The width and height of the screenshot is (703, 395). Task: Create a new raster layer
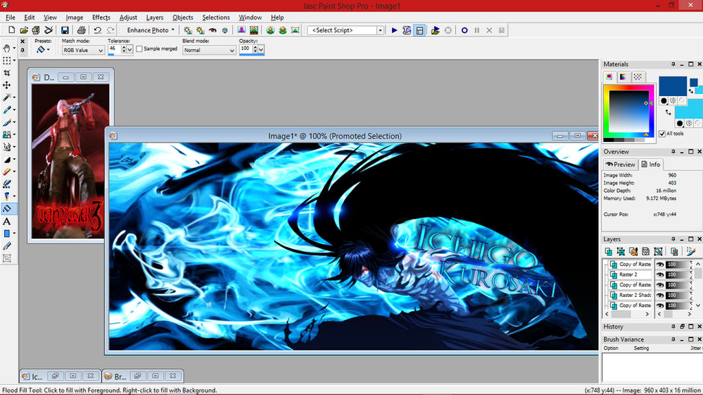coord(608,252)
